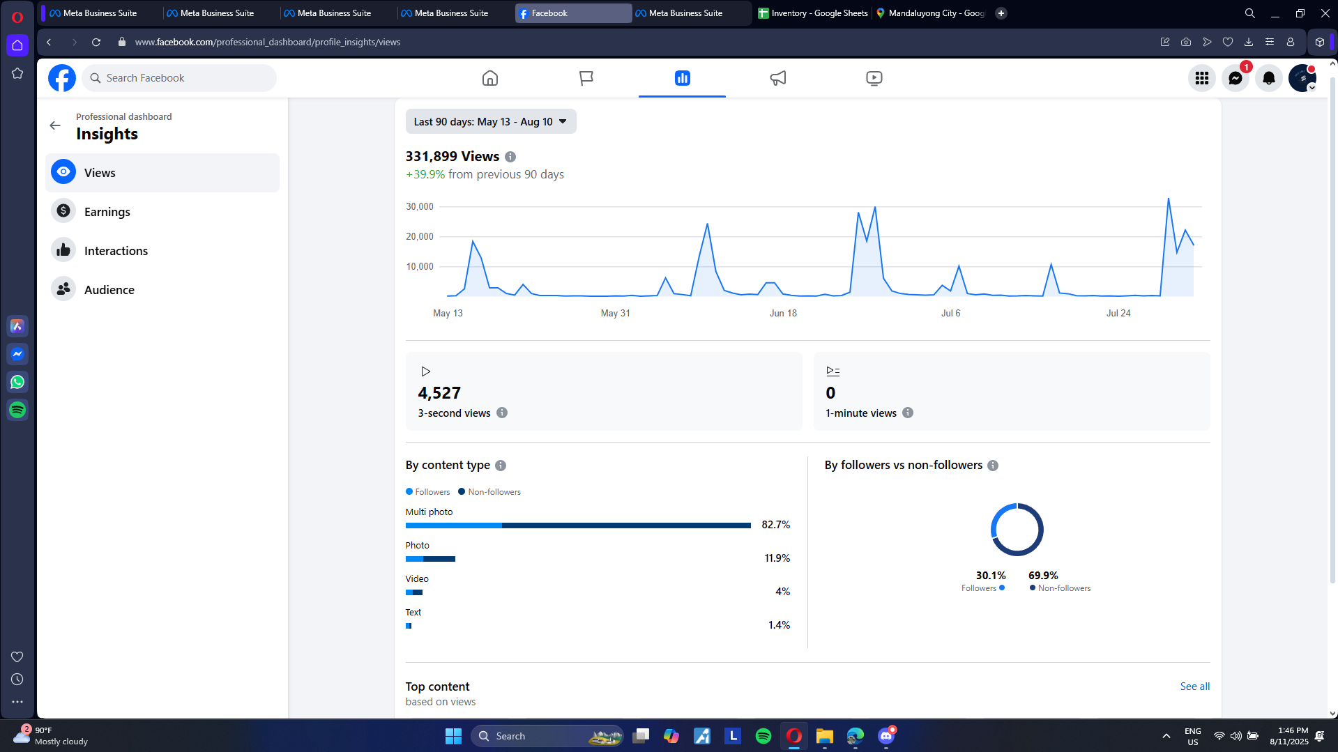Open the profile account menu
This screenshot has width=1338, height=752.
(x=1301, y=78)
